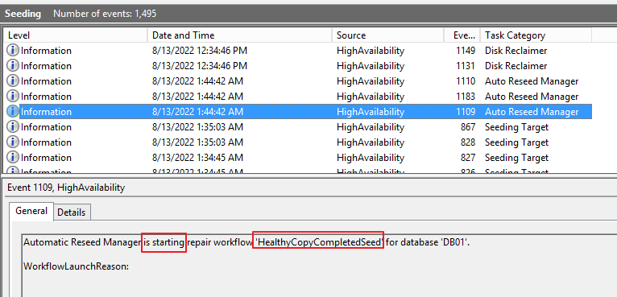Select event ID 1109 cell
The width and height of the screenshot is (617, 297).
point(466,112)
